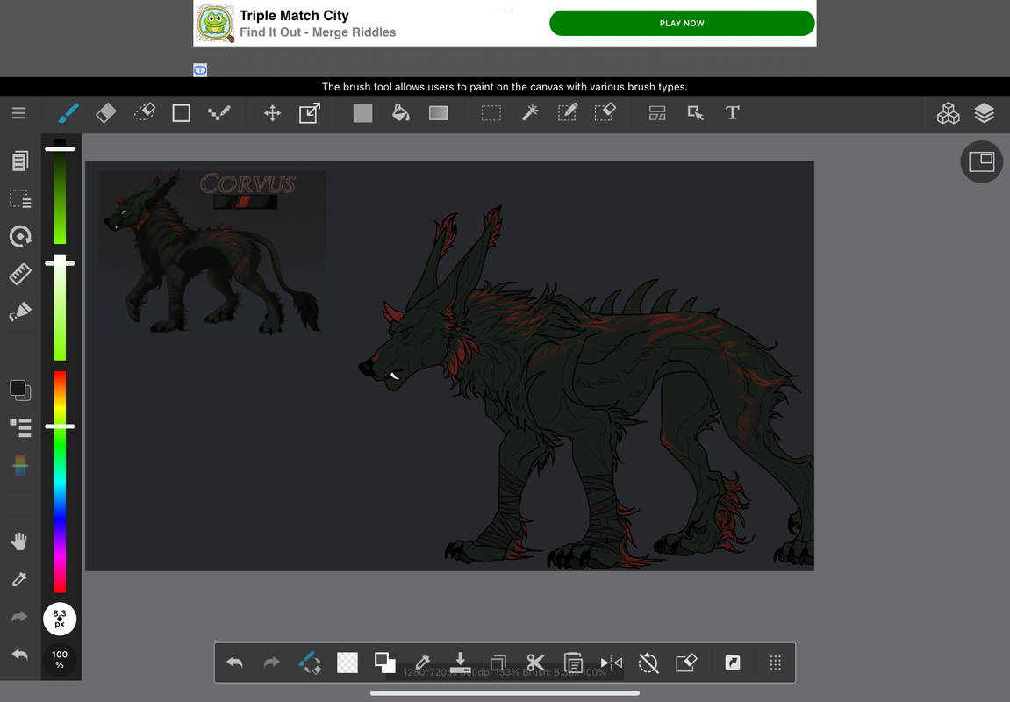
Task: Select the dashed-outline eraser tool
Action: pyautogui.click(x=144, y=113)
